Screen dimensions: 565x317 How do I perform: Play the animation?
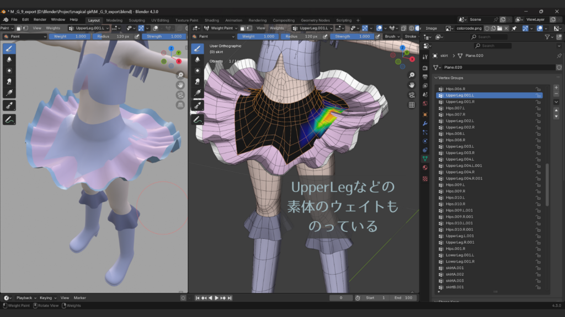click(216, 298)
